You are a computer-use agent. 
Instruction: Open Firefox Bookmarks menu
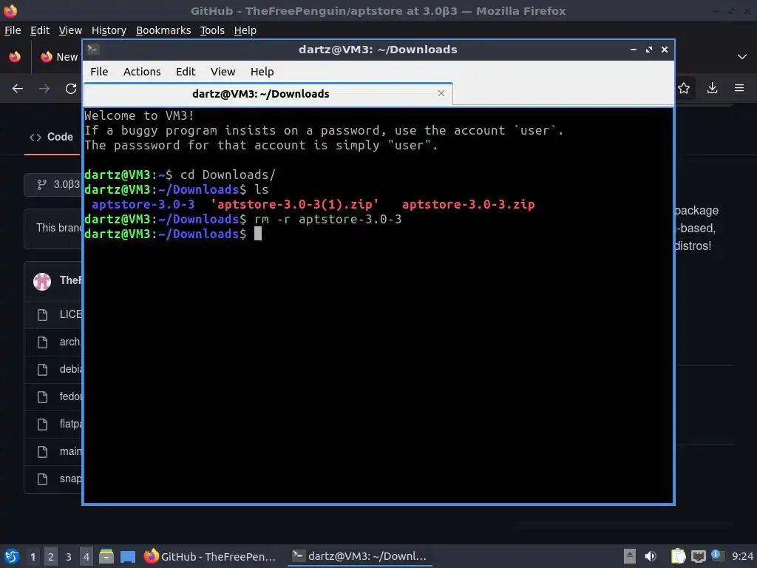(163, 30)
